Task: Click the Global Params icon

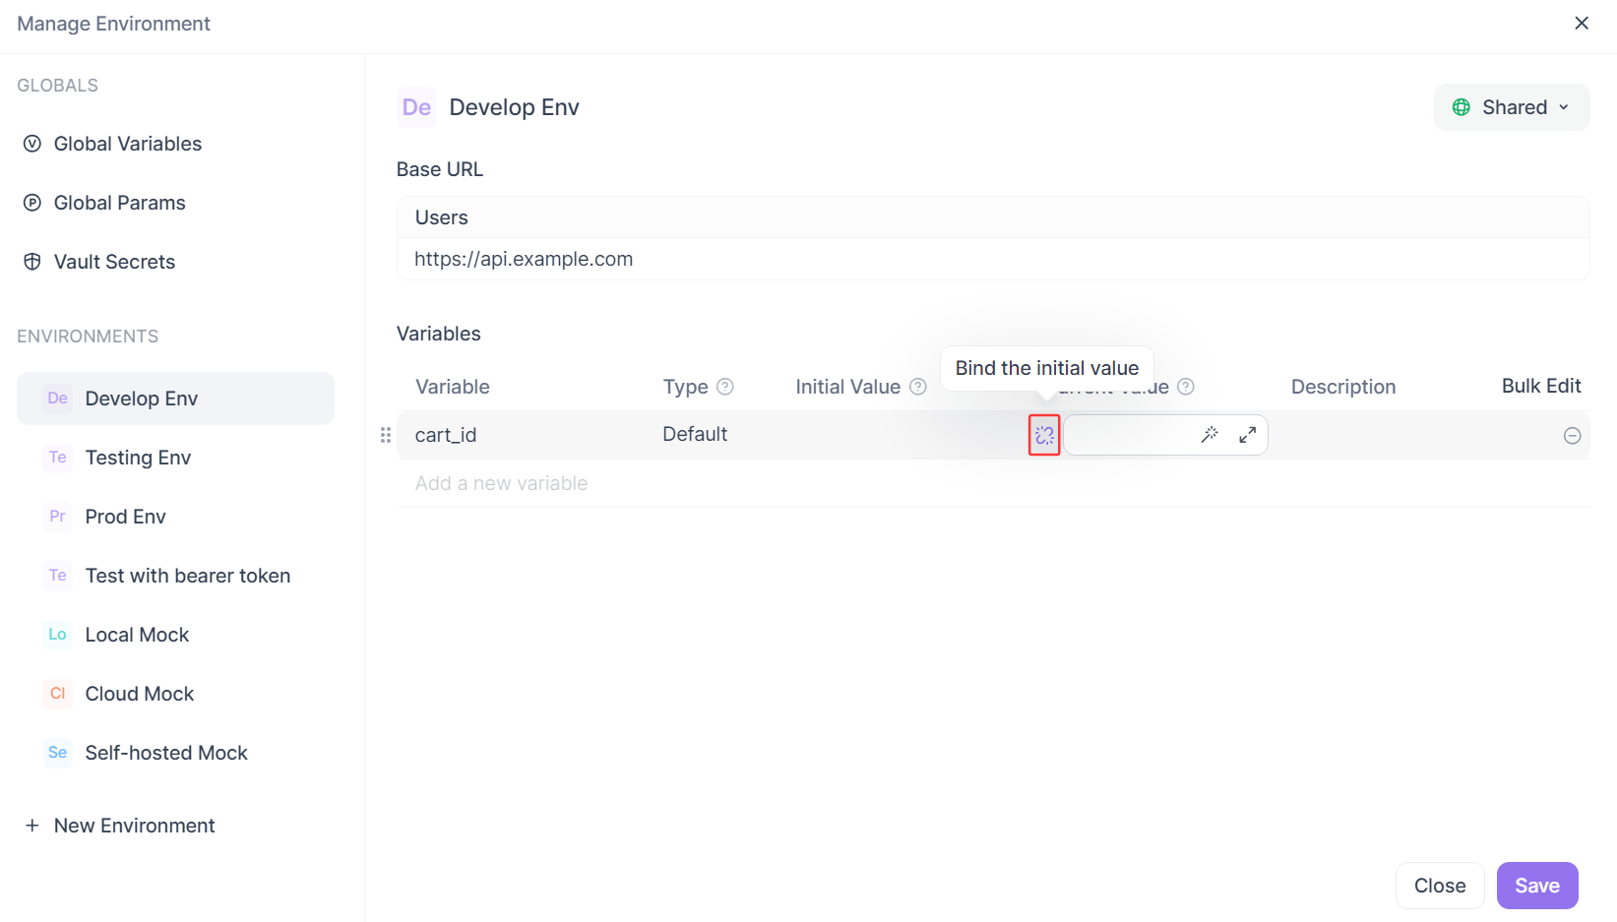Action: point(32,203)
